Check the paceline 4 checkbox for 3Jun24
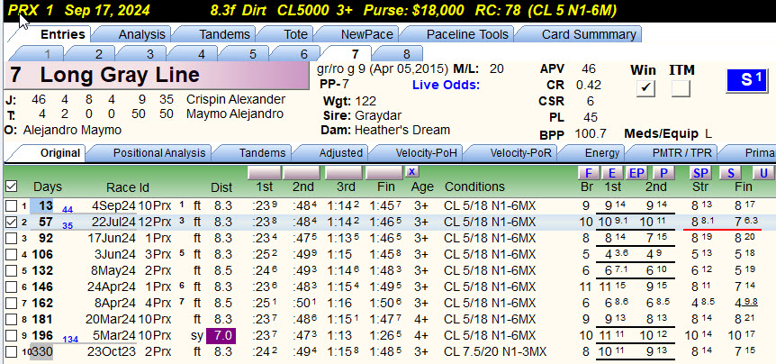The width and height of the screenshot is (776, 364). click(x=11, y=255)
